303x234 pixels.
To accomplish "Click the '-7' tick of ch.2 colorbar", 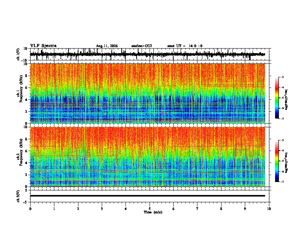I will (282, 182).
